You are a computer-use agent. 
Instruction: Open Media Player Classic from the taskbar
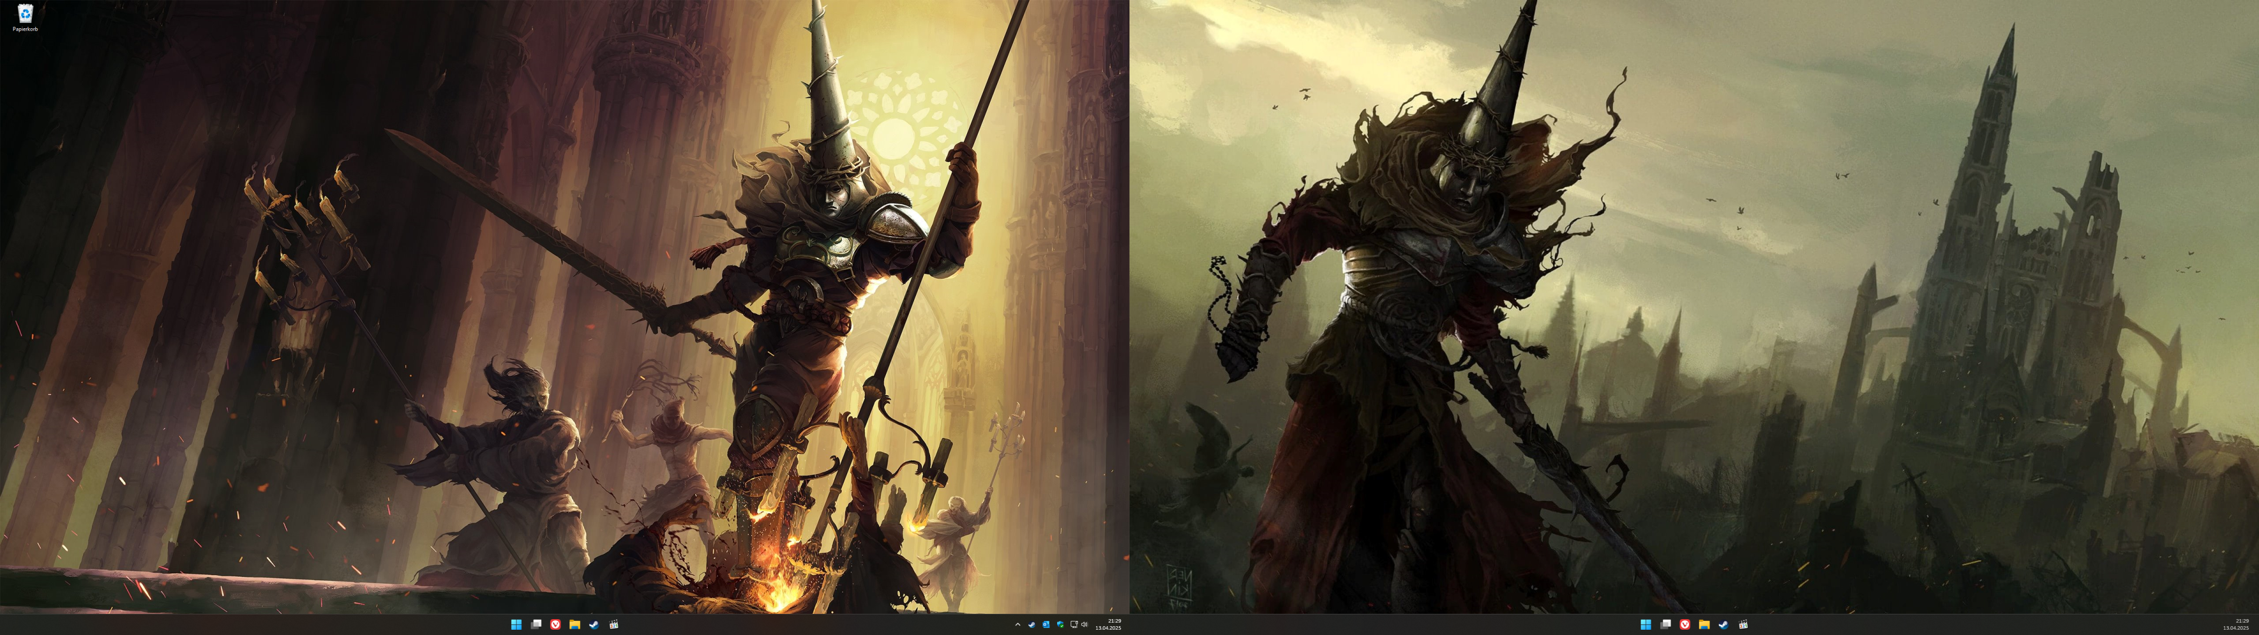pyautogui.click(x=614, y=626)
